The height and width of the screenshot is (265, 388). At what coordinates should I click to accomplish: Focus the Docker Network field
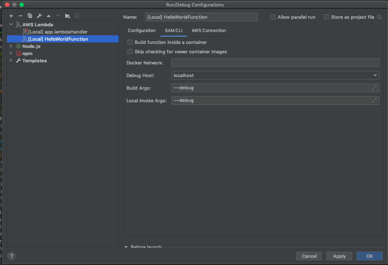coord(275,63)
